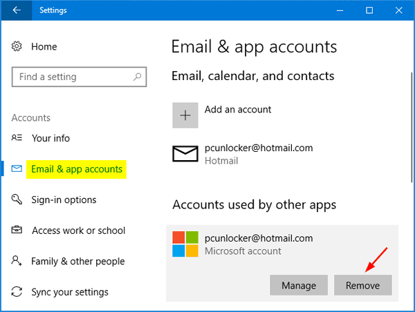
Task: Open Sign-in options section
Action: click(64, 199)
